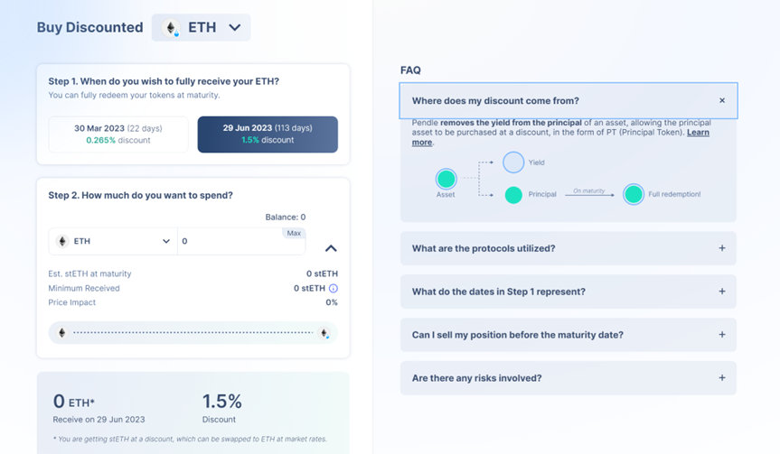The height and width of the screenshot is (454, 780).
Task: Click the Yield circle in the FAQ diagram
Action: [x=513, y=162]
